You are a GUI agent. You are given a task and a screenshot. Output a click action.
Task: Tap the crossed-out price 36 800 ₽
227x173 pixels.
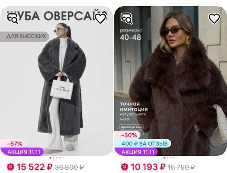(x=70, y=167)
